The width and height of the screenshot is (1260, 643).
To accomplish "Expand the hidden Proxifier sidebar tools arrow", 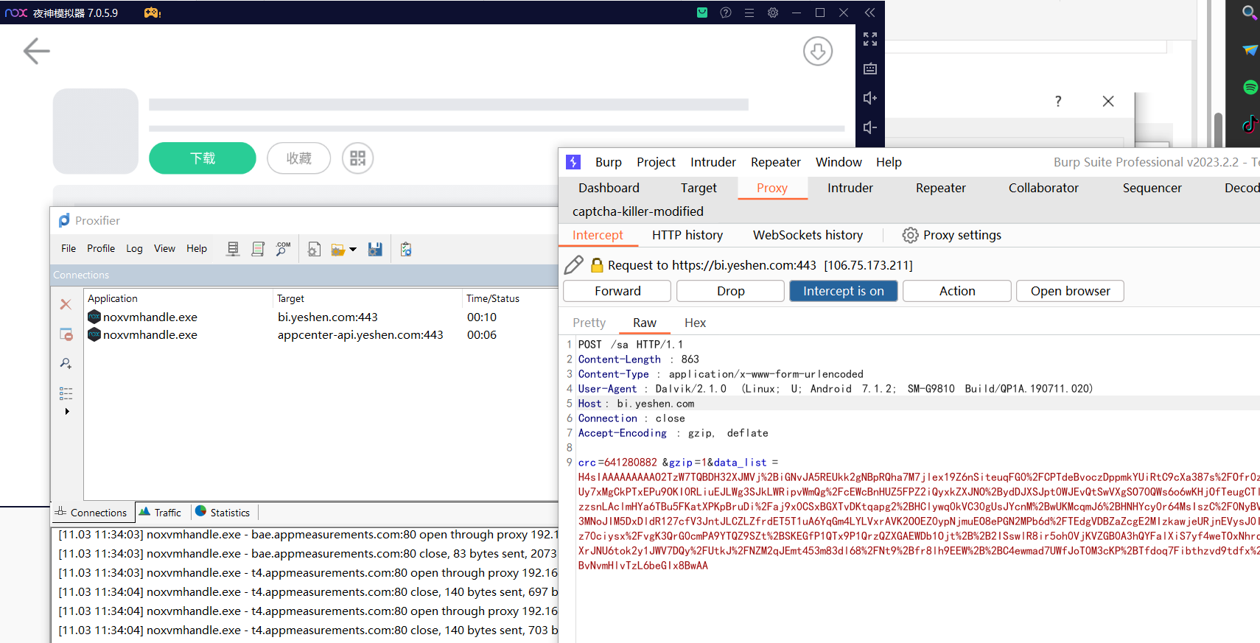I will [67, 412].
